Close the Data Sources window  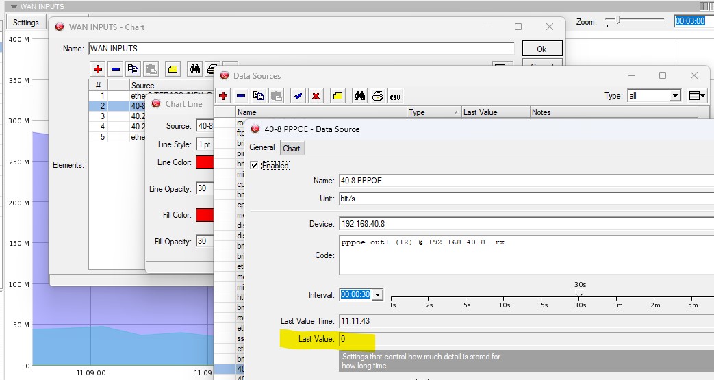(x=693, y=75)
